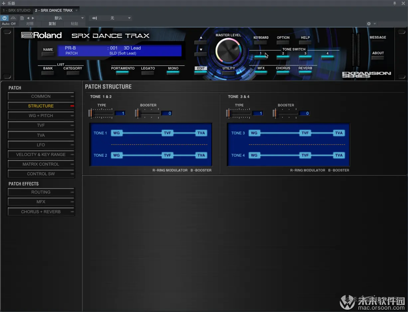Image resolution: width=408 pixels, height=312 pixels.
Task: Expand the arrow next to settings gear
Action: click(375, 24)
